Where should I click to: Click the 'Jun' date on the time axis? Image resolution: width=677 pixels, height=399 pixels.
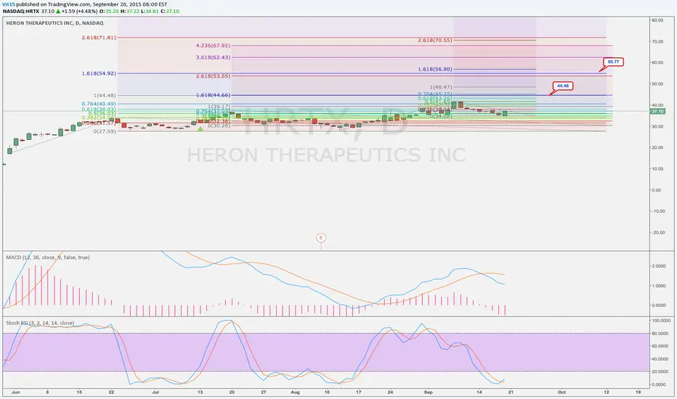tap(15, 392)
